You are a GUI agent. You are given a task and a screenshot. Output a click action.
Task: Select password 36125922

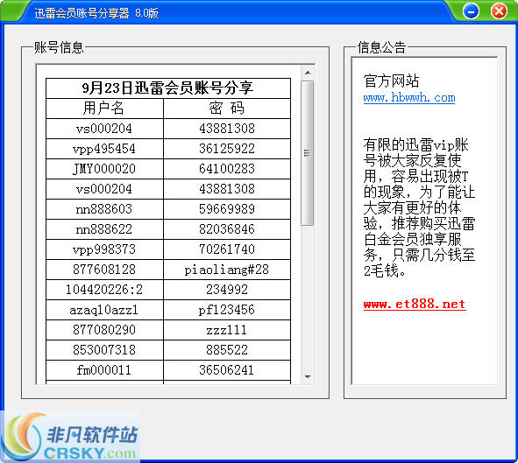coord(227,149)
